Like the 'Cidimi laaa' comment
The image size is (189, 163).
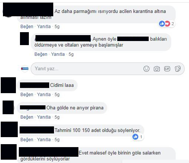27,95
